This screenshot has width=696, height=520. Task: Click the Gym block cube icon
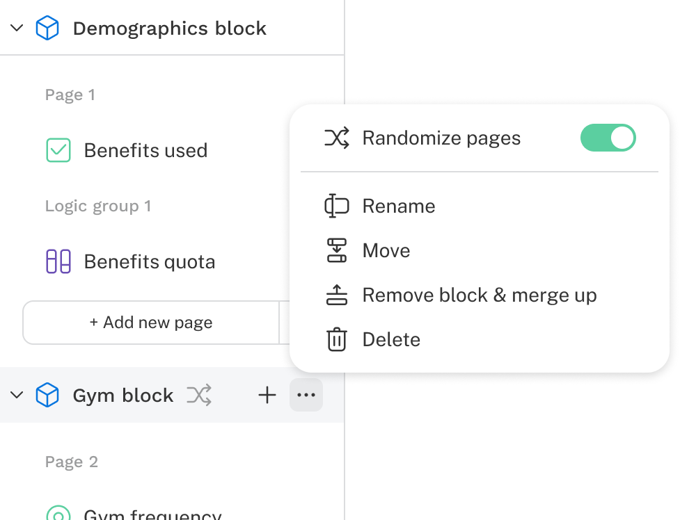[47, 396]
